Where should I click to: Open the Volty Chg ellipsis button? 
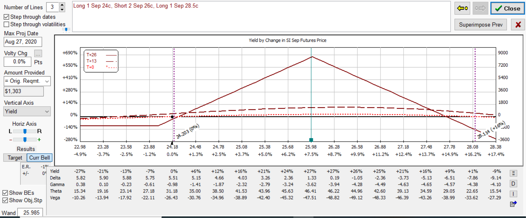(x=38, y=53)
